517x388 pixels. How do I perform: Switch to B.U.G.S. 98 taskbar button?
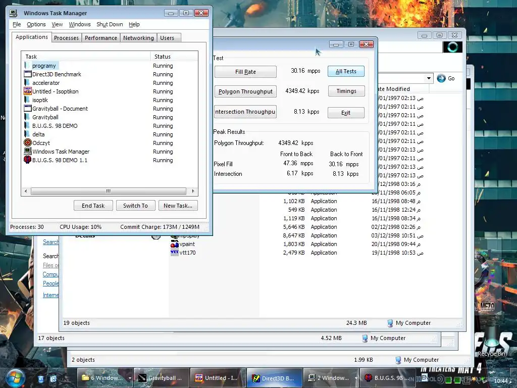387,378
